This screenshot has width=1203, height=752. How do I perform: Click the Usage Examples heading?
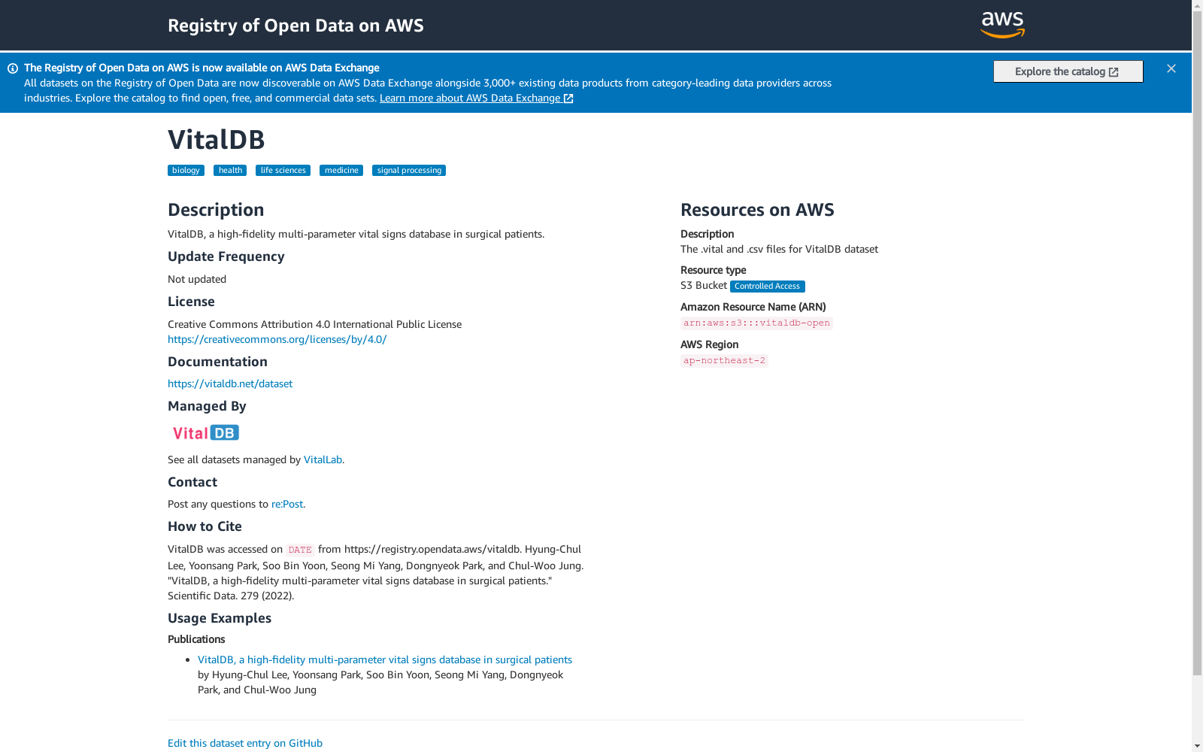coord(220,618)
